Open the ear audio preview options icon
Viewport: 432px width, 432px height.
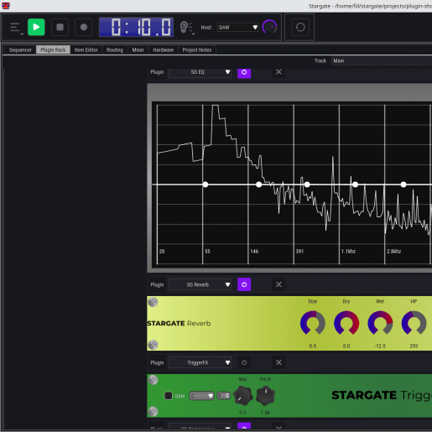click(186, 28)
